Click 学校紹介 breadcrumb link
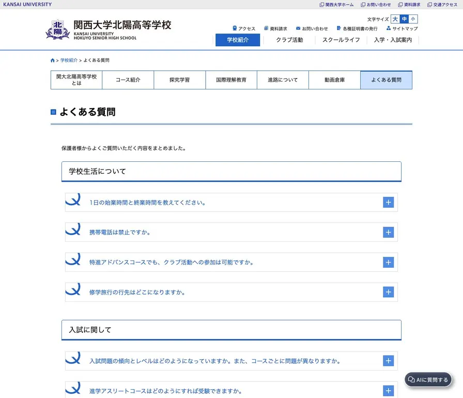Image resolution: width=463 pixels, height=398 pixels. coord(69,60)
